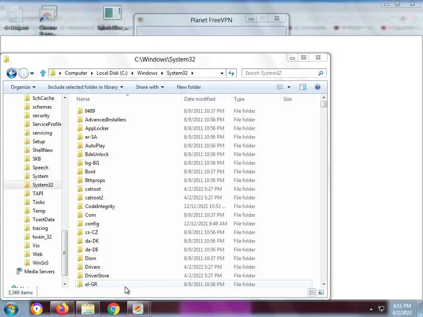
Task: Click the magnifier search icon
Action: pos(321,73)
